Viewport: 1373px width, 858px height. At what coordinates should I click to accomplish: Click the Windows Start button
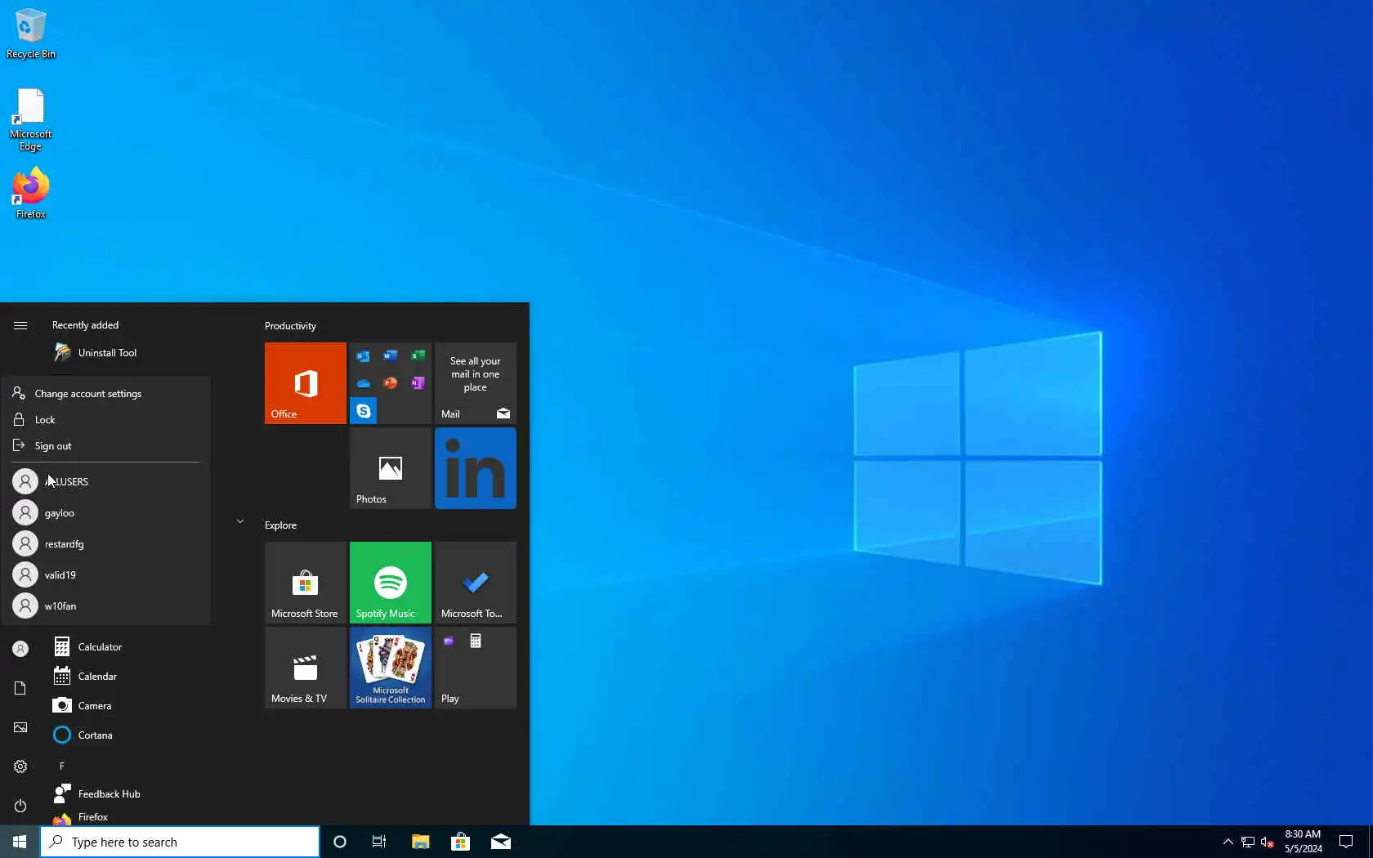(x=20, y=842)
